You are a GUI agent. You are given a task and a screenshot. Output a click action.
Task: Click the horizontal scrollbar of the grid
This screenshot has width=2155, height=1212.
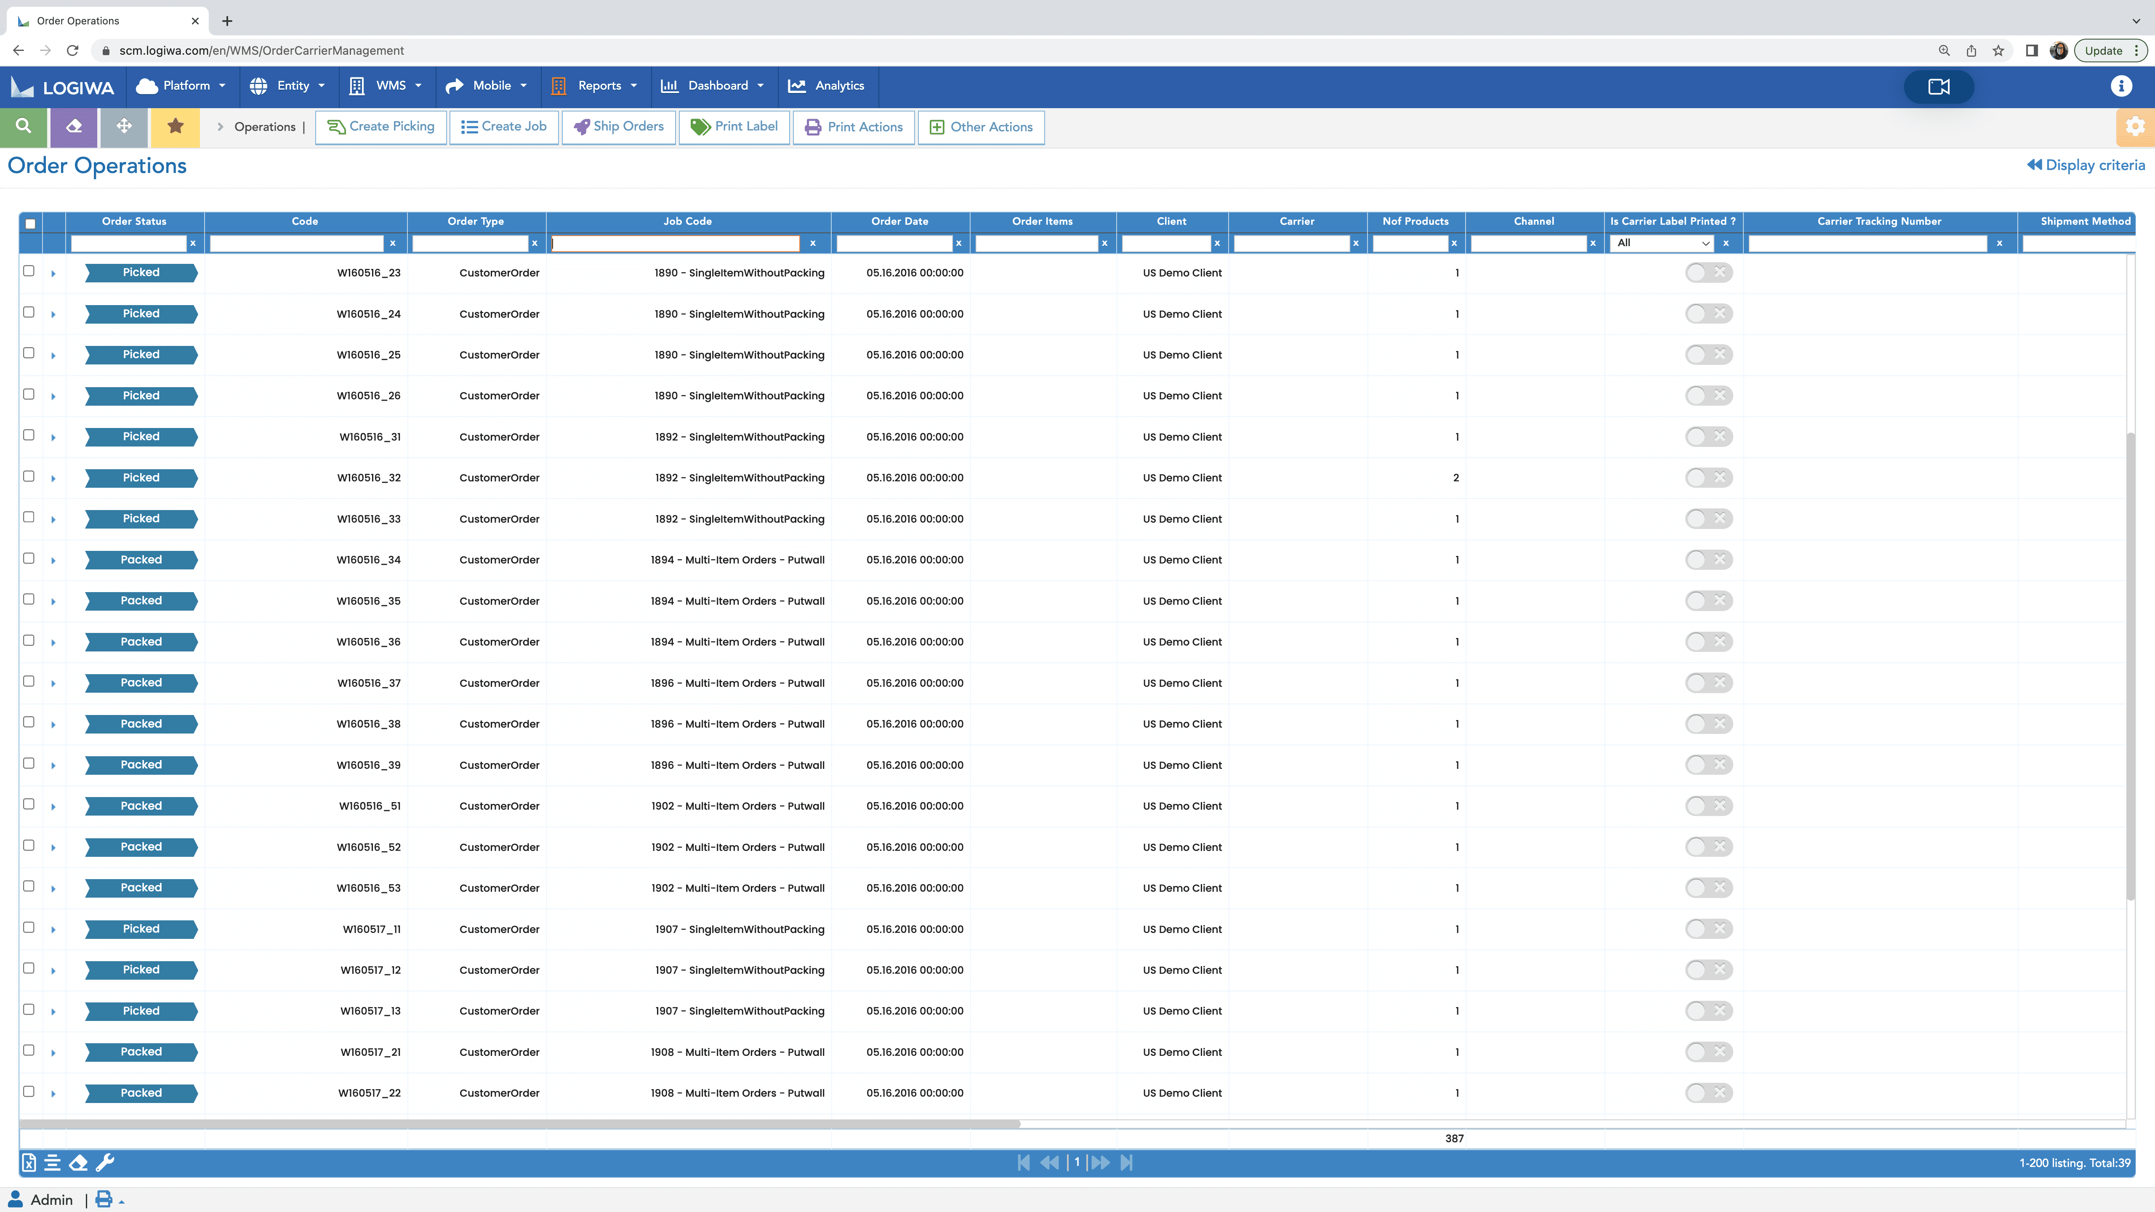tap(519, 1124)
